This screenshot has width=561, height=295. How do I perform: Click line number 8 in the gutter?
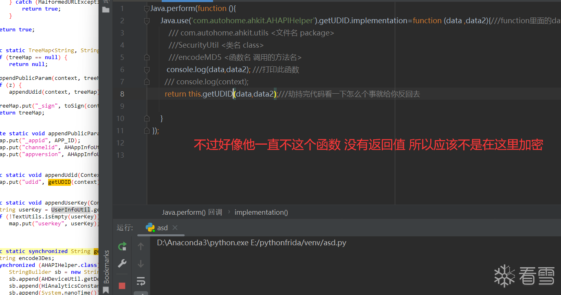coord(122,94)
